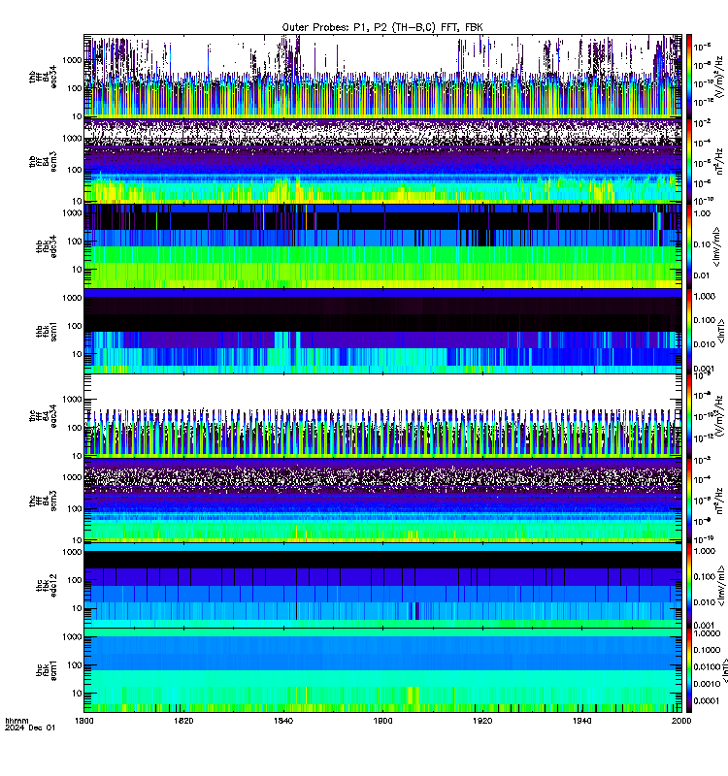Click the '(V/m)²/Hz' unit label of thc eac34 color bar
Image resolution: width=728 pixels, height=776 pixels.
point(719,416)
